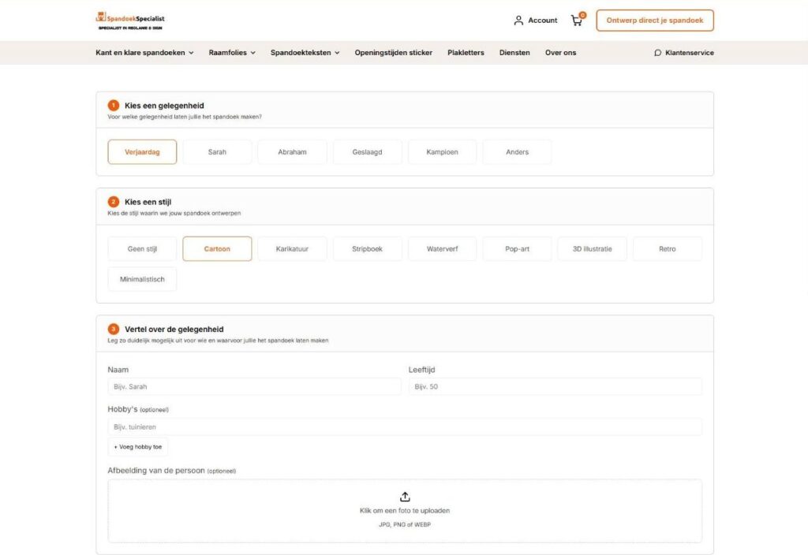This screenshot has width=808, height=555.
Task: Select the Retro style
Action: (668, 248)
